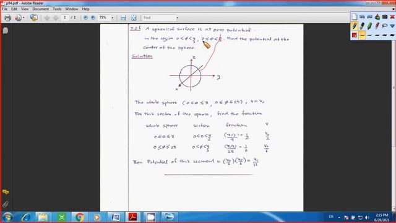Open the Attachments paperclip panel

pos(6,204)
